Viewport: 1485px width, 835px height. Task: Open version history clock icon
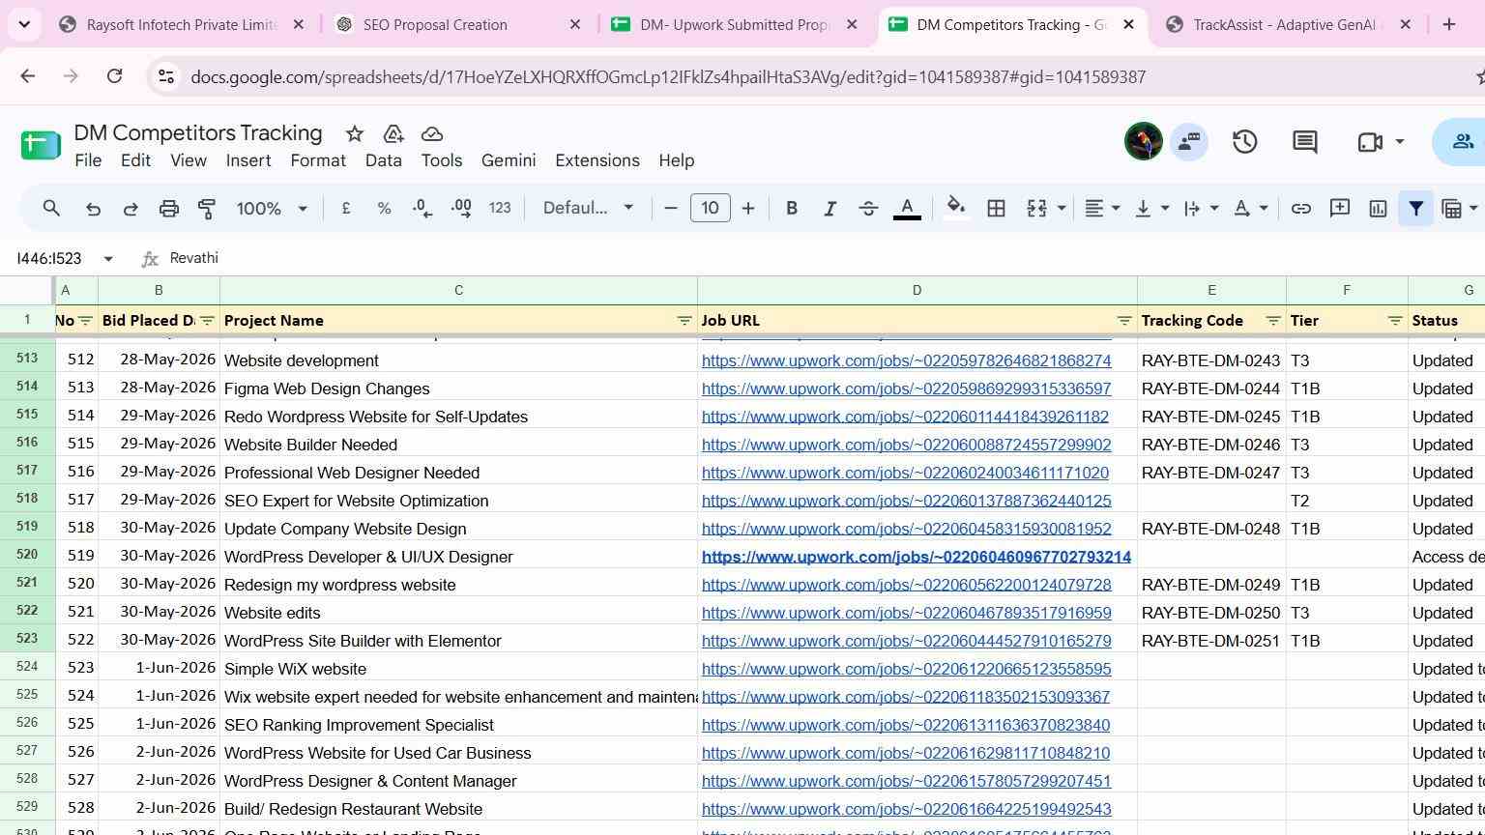pyautogui.click(x=1244, y=142)
